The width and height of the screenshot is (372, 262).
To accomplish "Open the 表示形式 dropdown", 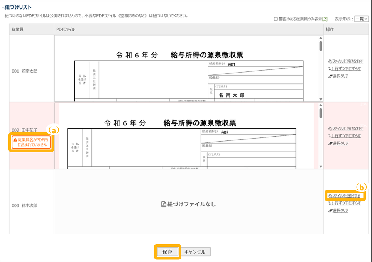I will coord(362,19).
